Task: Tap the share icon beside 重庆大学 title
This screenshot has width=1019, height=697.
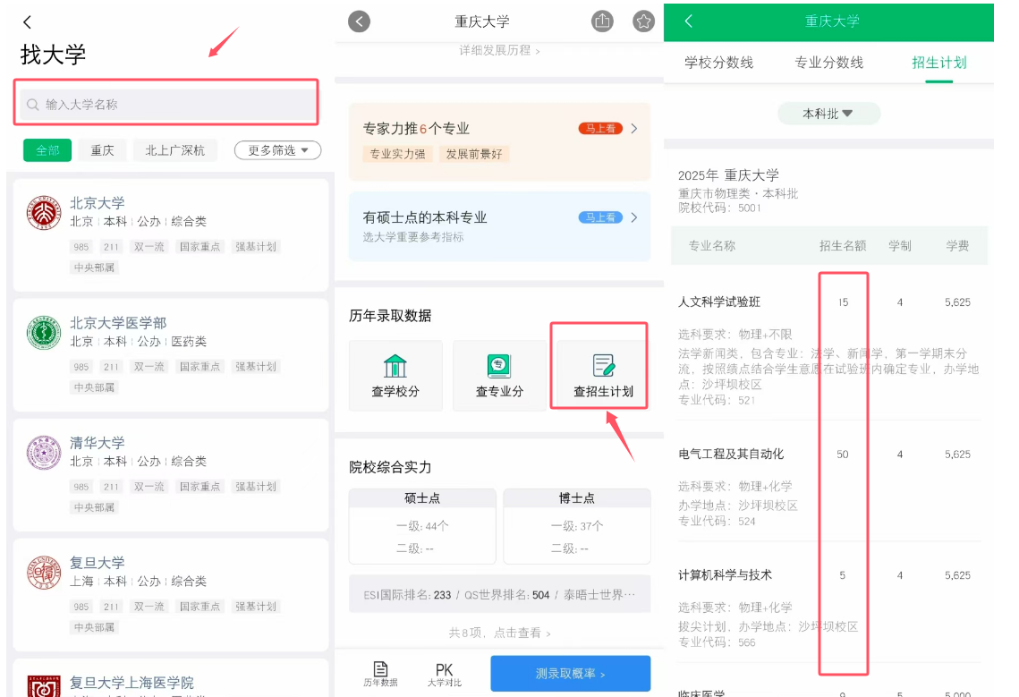Action: point(602,21)
